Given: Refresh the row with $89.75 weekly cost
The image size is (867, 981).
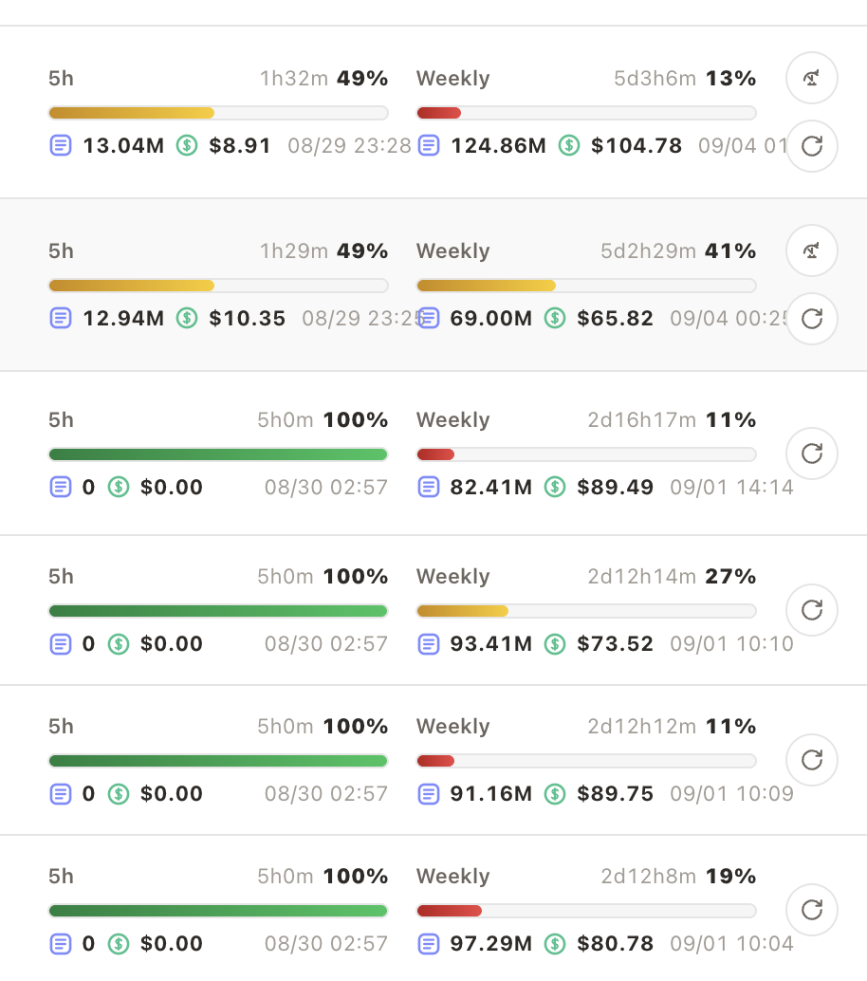Looking at the screenshot, I should (811, 760).
